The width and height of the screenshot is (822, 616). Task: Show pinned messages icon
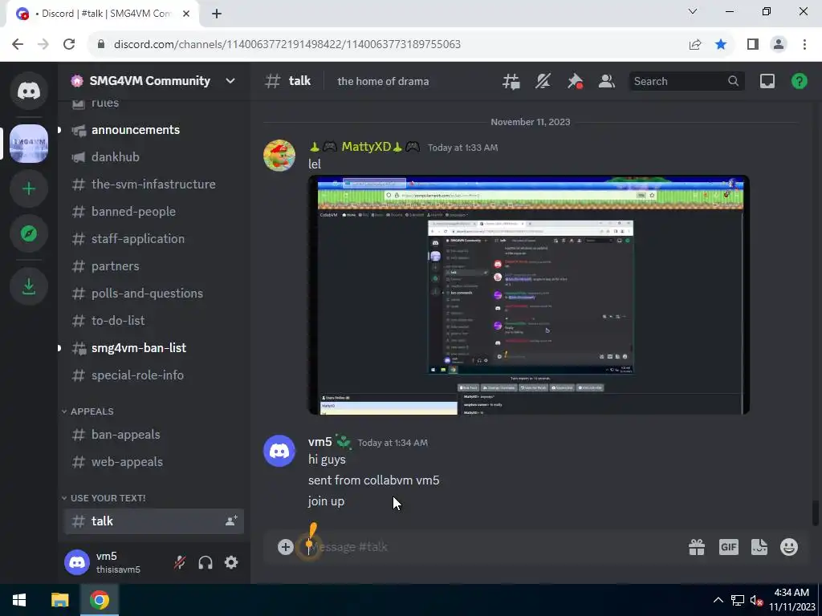pos(575,81)
